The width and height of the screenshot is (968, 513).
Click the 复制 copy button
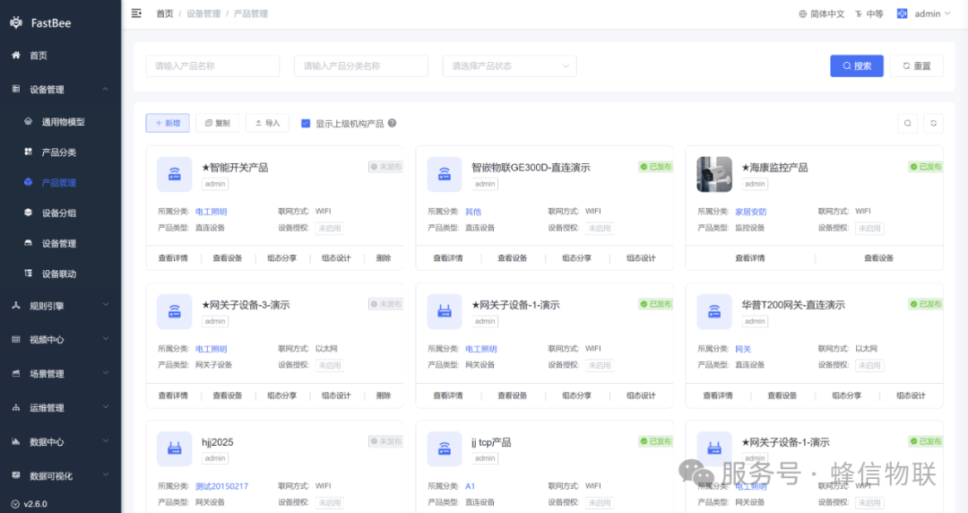(217, 123)
